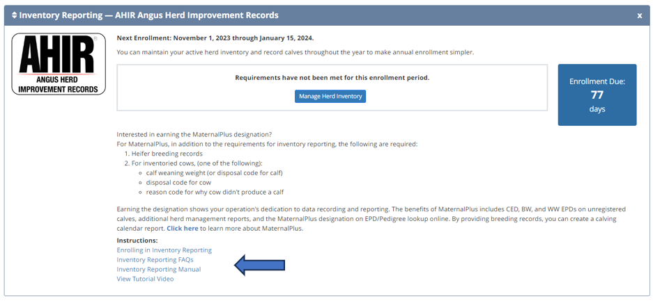Click the Enrollment Due 77 days tile

pyautogui.click(x=597, y=95)
